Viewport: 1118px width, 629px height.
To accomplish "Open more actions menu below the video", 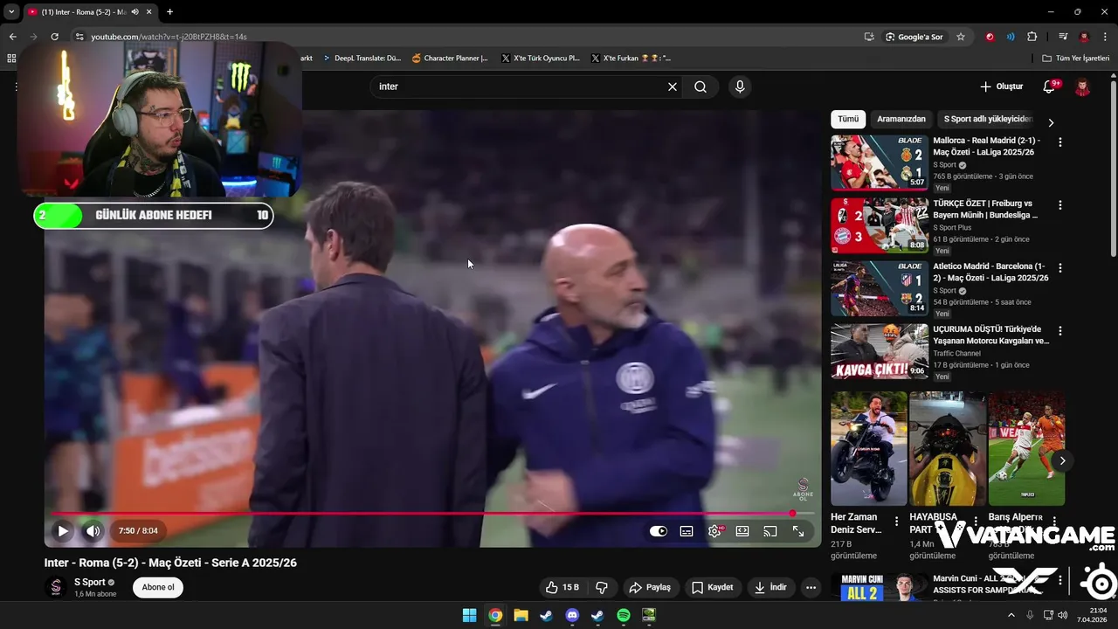I will [811, 587].
